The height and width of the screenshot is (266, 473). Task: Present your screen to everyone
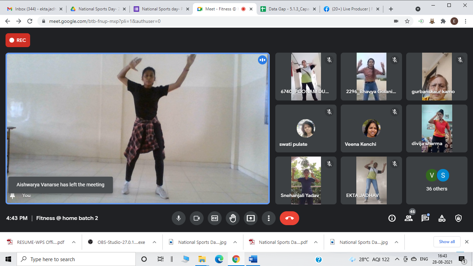[x=250, y=218]
